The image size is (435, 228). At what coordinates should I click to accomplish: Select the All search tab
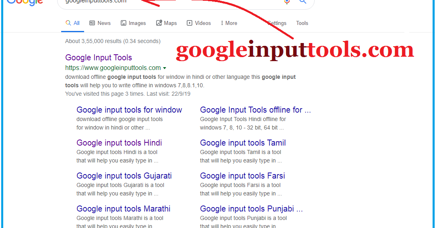point(73,23)
